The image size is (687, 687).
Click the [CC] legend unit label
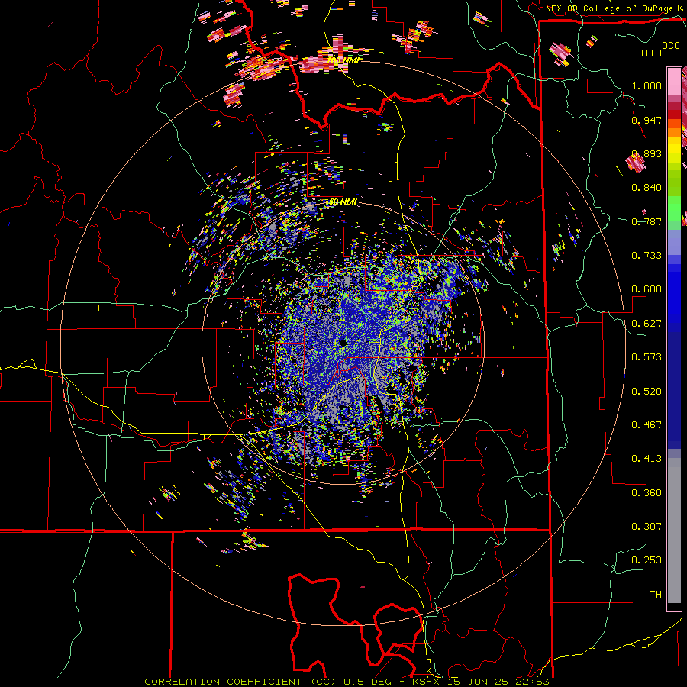[x=651, y=53]
